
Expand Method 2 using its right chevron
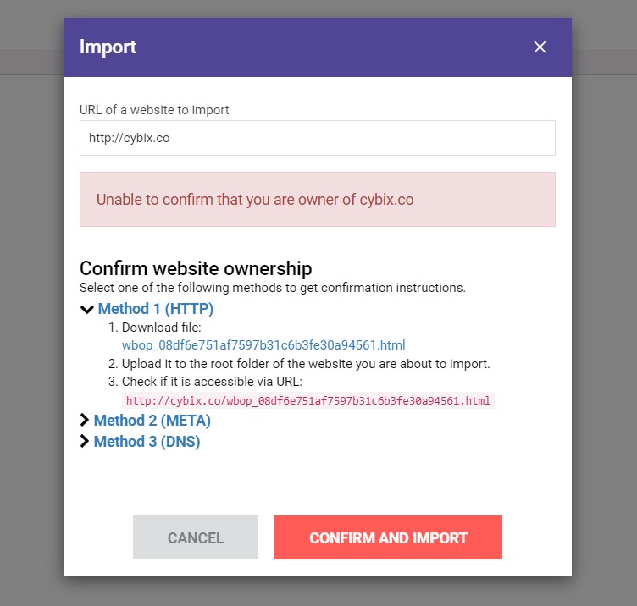(x=85, y=420)
